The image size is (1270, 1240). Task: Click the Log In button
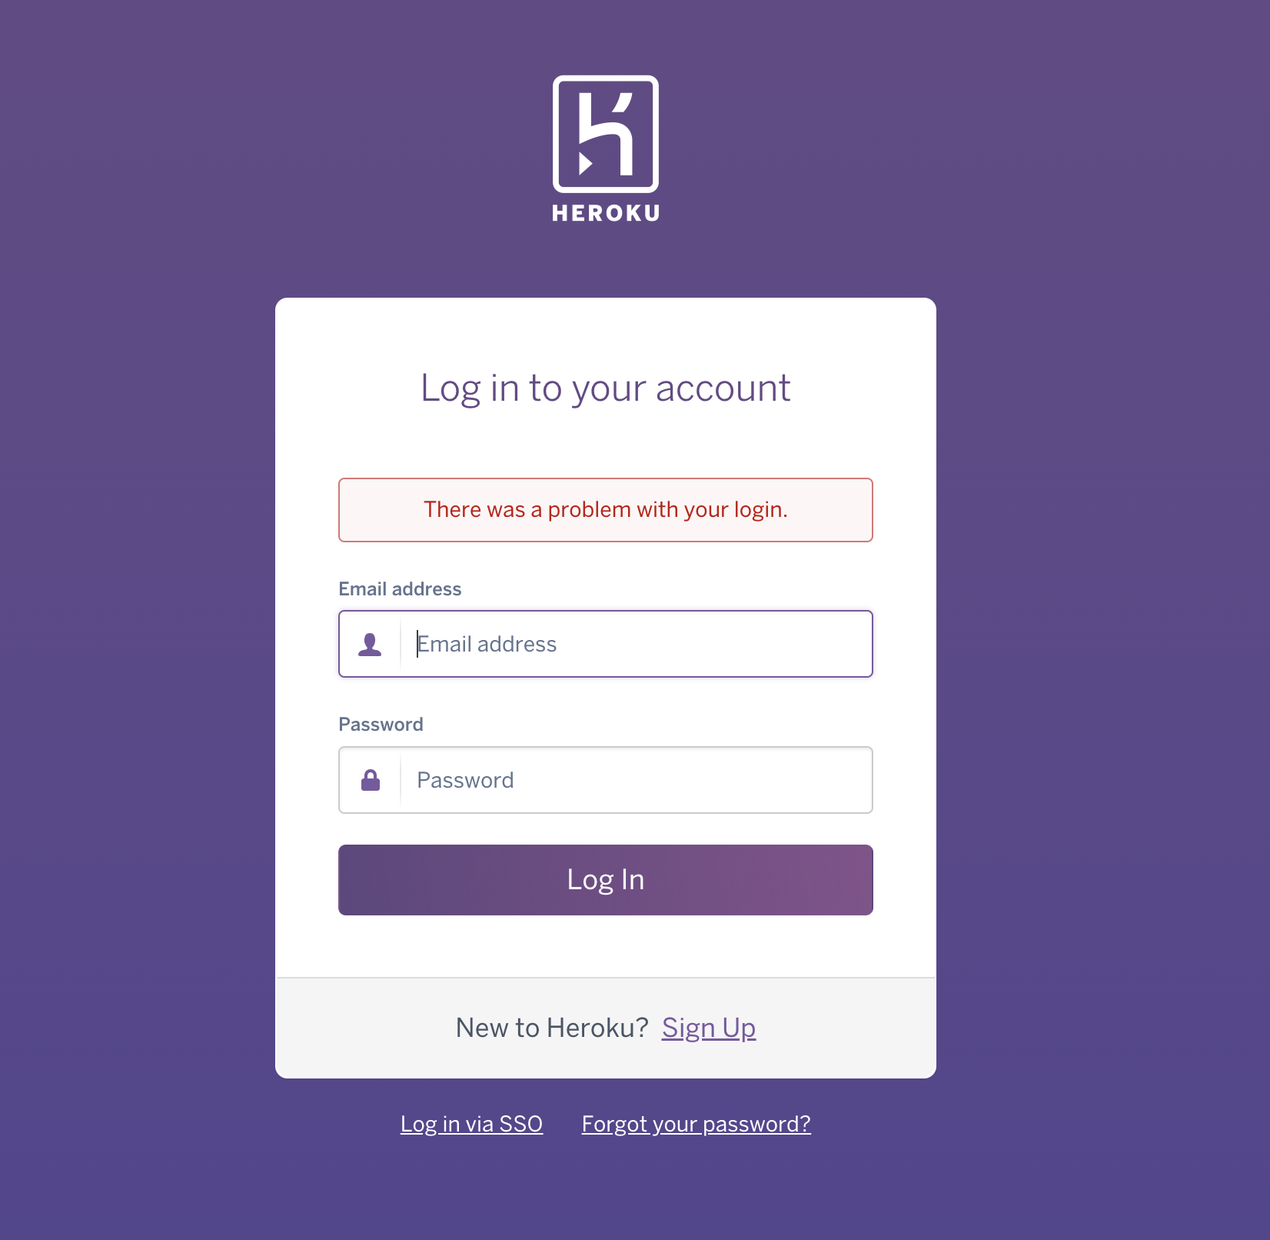606,880
